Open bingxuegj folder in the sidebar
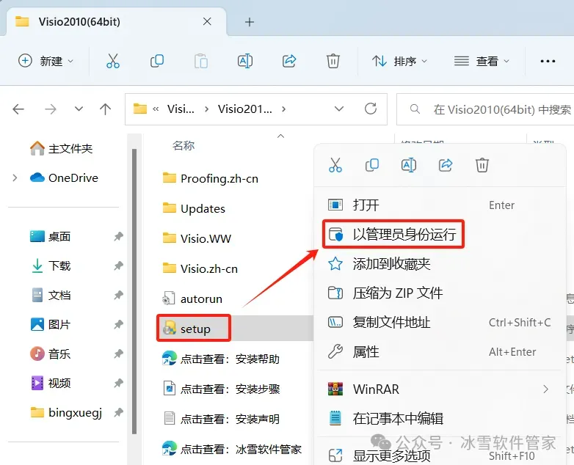The height and width of the screenshot is (465, 574). point(66,413)
